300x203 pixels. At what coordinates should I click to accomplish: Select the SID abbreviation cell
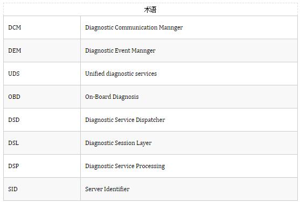click(42, 189)
